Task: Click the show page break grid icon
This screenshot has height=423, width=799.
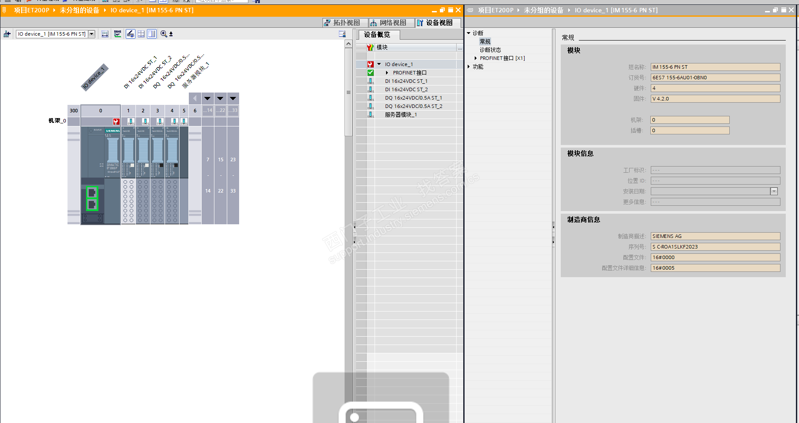Action: point(141,34)
